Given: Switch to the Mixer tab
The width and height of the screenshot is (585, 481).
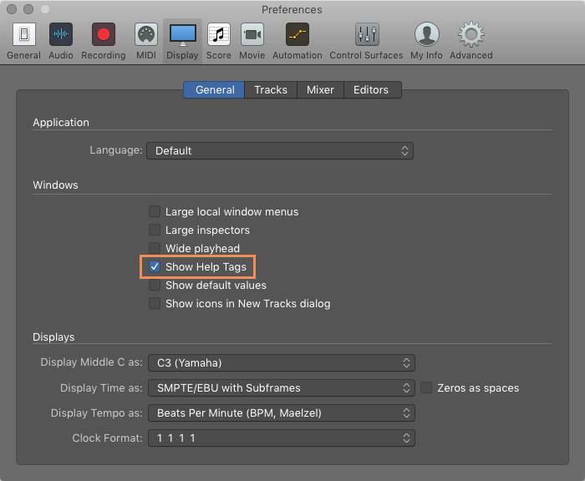Looking at the screenshot, I should point(320,90).
